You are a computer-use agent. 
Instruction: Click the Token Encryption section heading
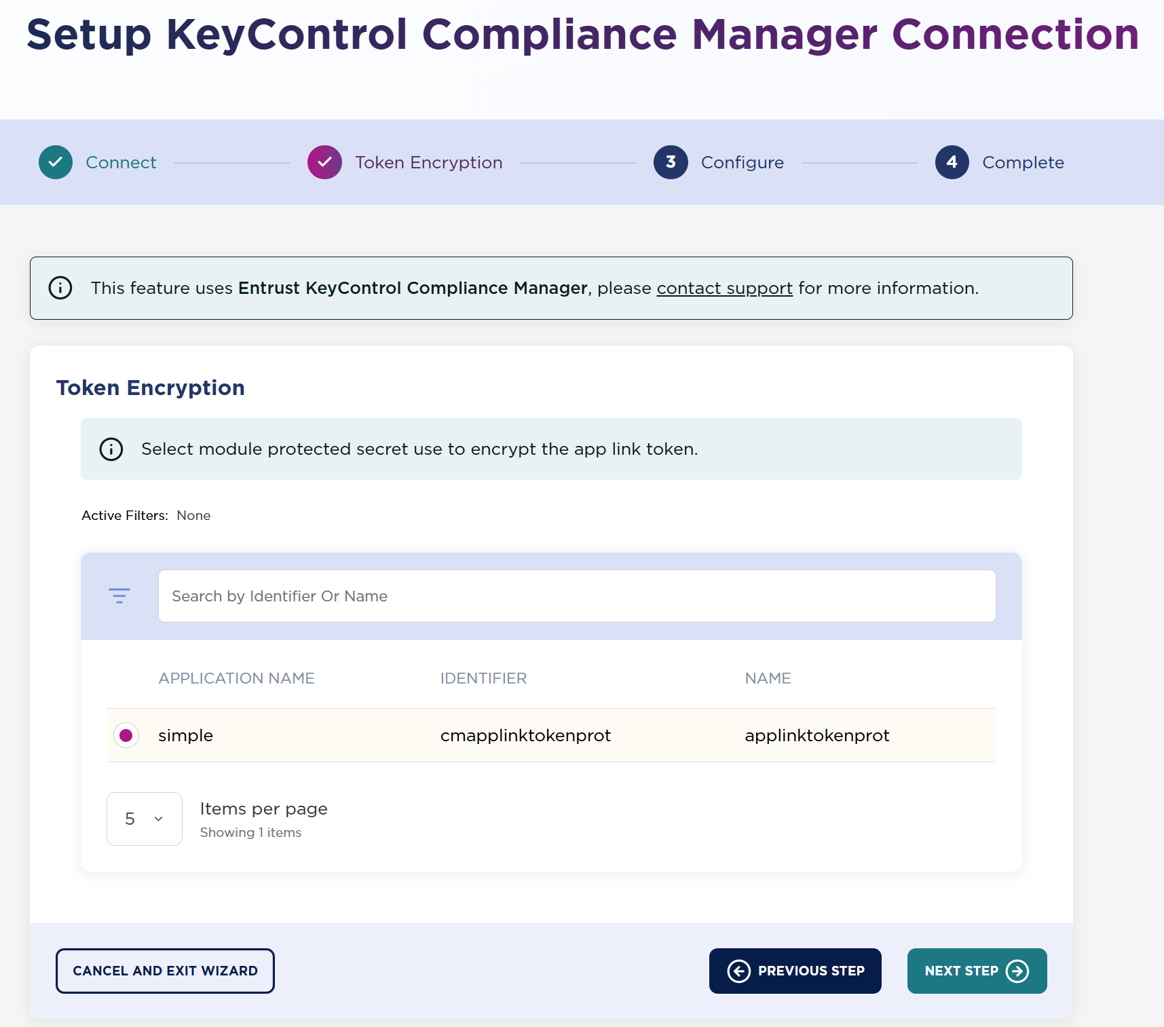pos(150,388)
